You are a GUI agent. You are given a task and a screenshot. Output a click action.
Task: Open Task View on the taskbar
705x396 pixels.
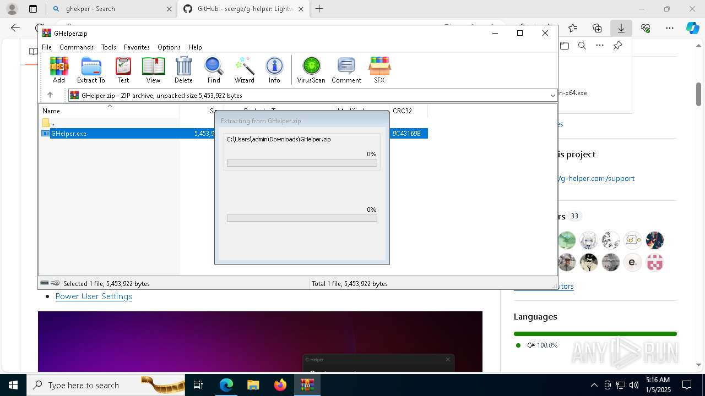click(198, 385)
